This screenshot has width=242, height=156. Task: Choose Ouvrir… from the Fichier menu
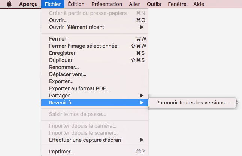58,20
